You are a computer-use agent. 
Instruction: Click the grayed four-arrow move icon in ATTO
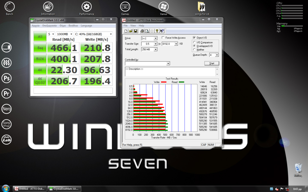tap(152, 31)
